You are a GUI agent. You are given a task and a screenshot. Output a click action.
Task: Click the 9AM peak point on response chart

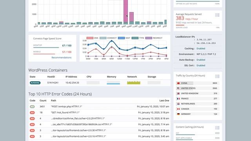tap(111, 41)
